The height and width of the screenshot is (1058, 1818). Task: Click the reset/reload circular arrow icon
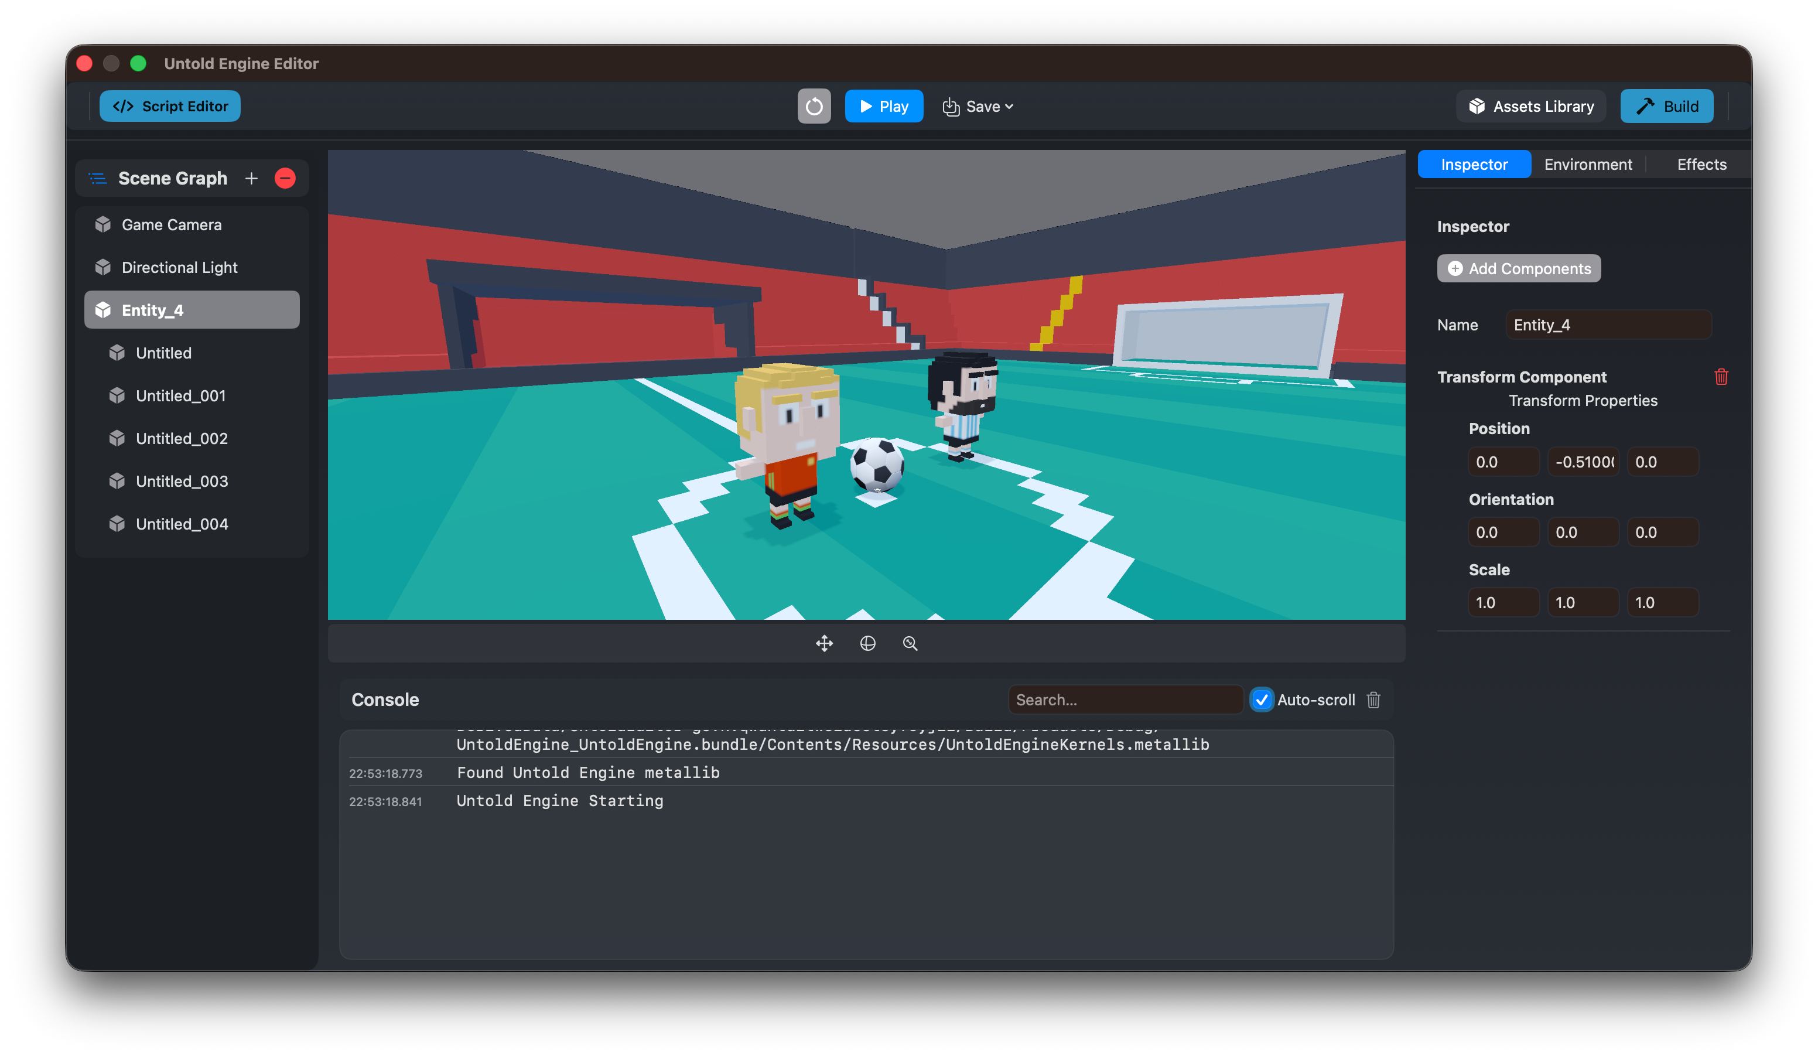[x=814, y=106]
